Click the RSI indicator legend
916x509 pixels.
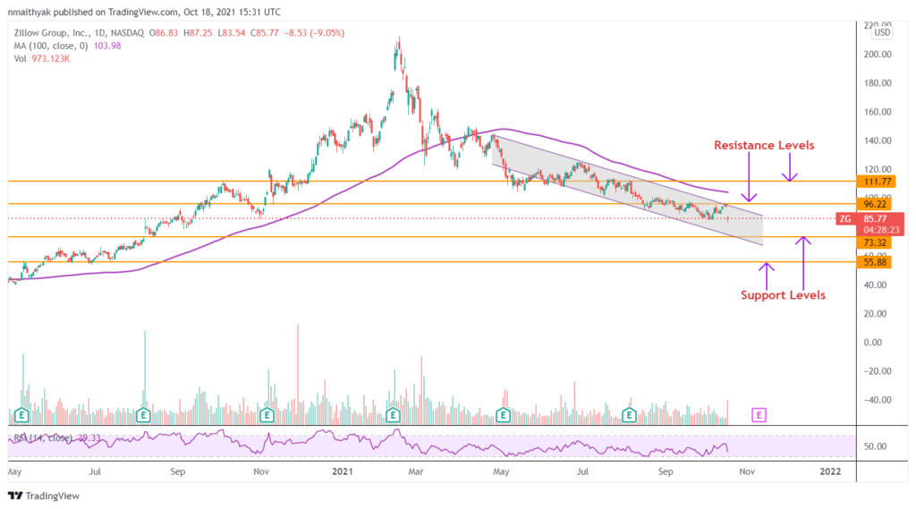coord(49,437)
